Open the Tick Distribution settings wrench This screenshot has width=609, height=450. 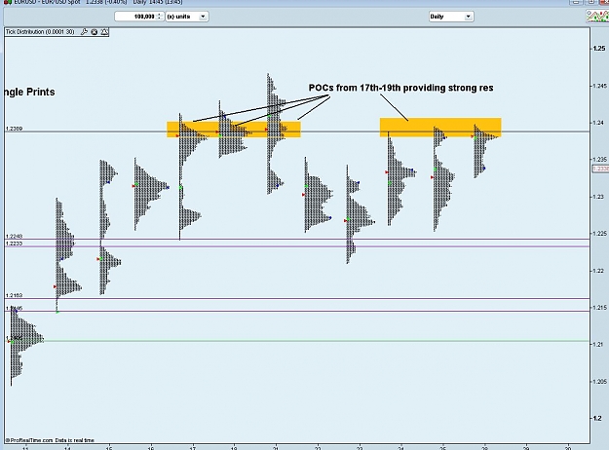(84, 32)
